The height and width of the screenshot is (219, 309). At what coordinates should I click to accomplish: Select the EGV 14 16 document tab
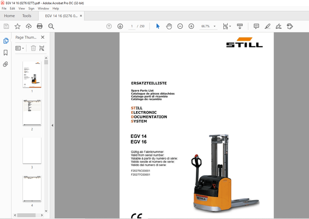coord(61,16)
